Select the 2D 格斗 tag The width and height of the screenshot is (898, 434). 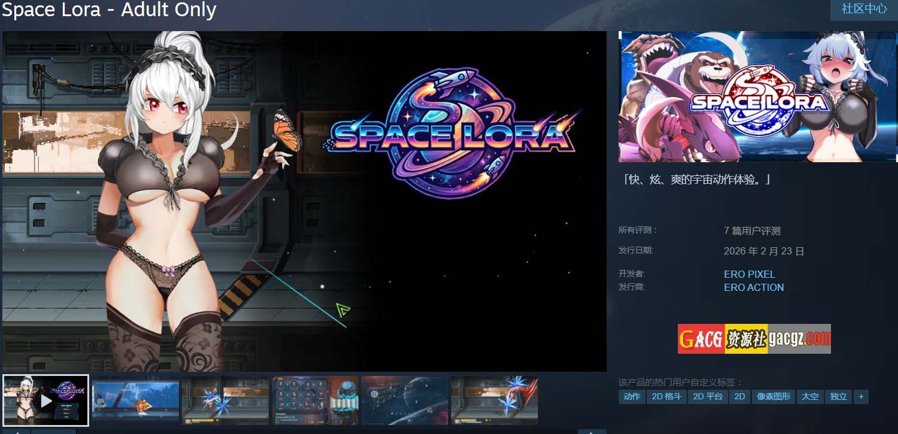click(x=666, y=396)
